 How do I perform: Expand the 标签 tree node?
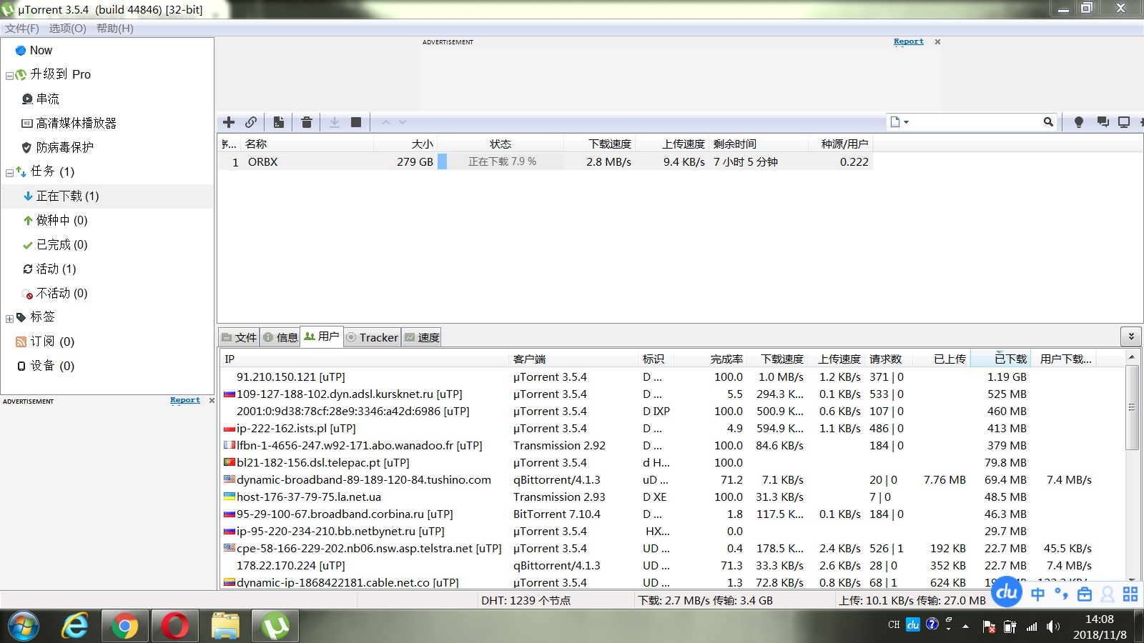9,319
